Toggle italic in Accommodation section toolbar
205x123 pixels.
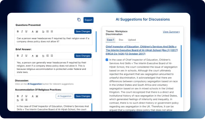[x=22, y=96]
